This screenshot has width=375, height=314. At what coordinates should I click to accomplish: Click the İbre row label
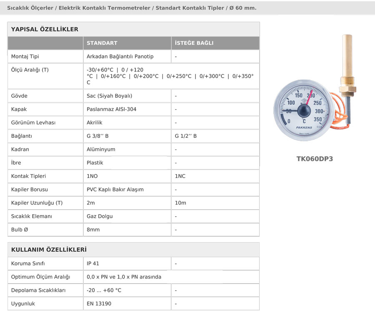(16, 163)
